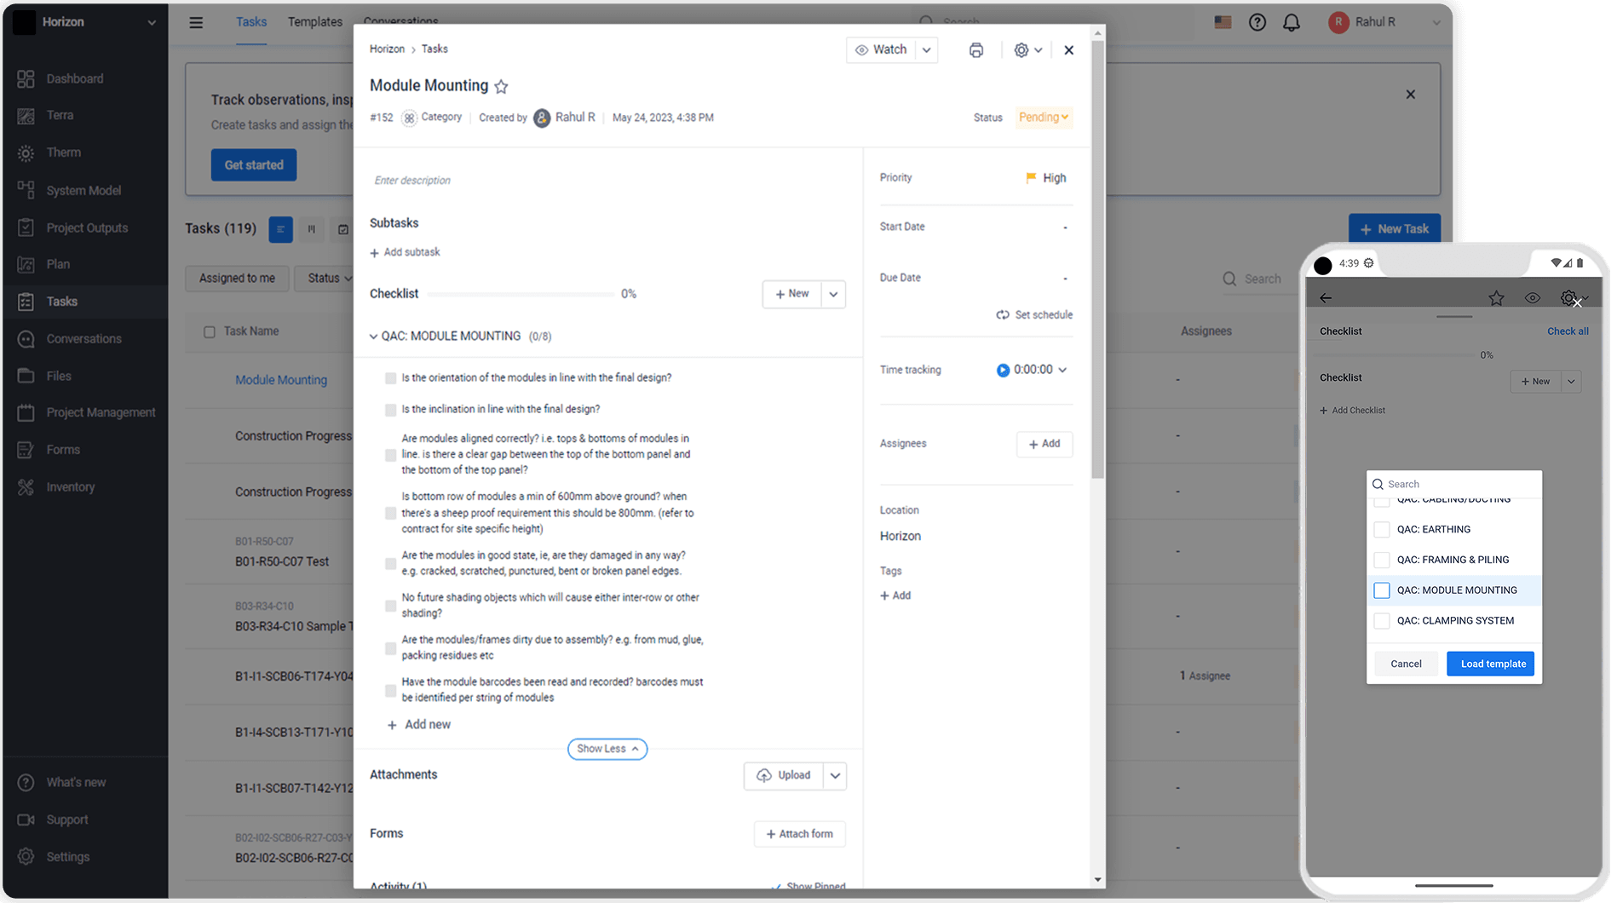
Task: Open the Pending status dropdown
Action: click(1043, 118)
